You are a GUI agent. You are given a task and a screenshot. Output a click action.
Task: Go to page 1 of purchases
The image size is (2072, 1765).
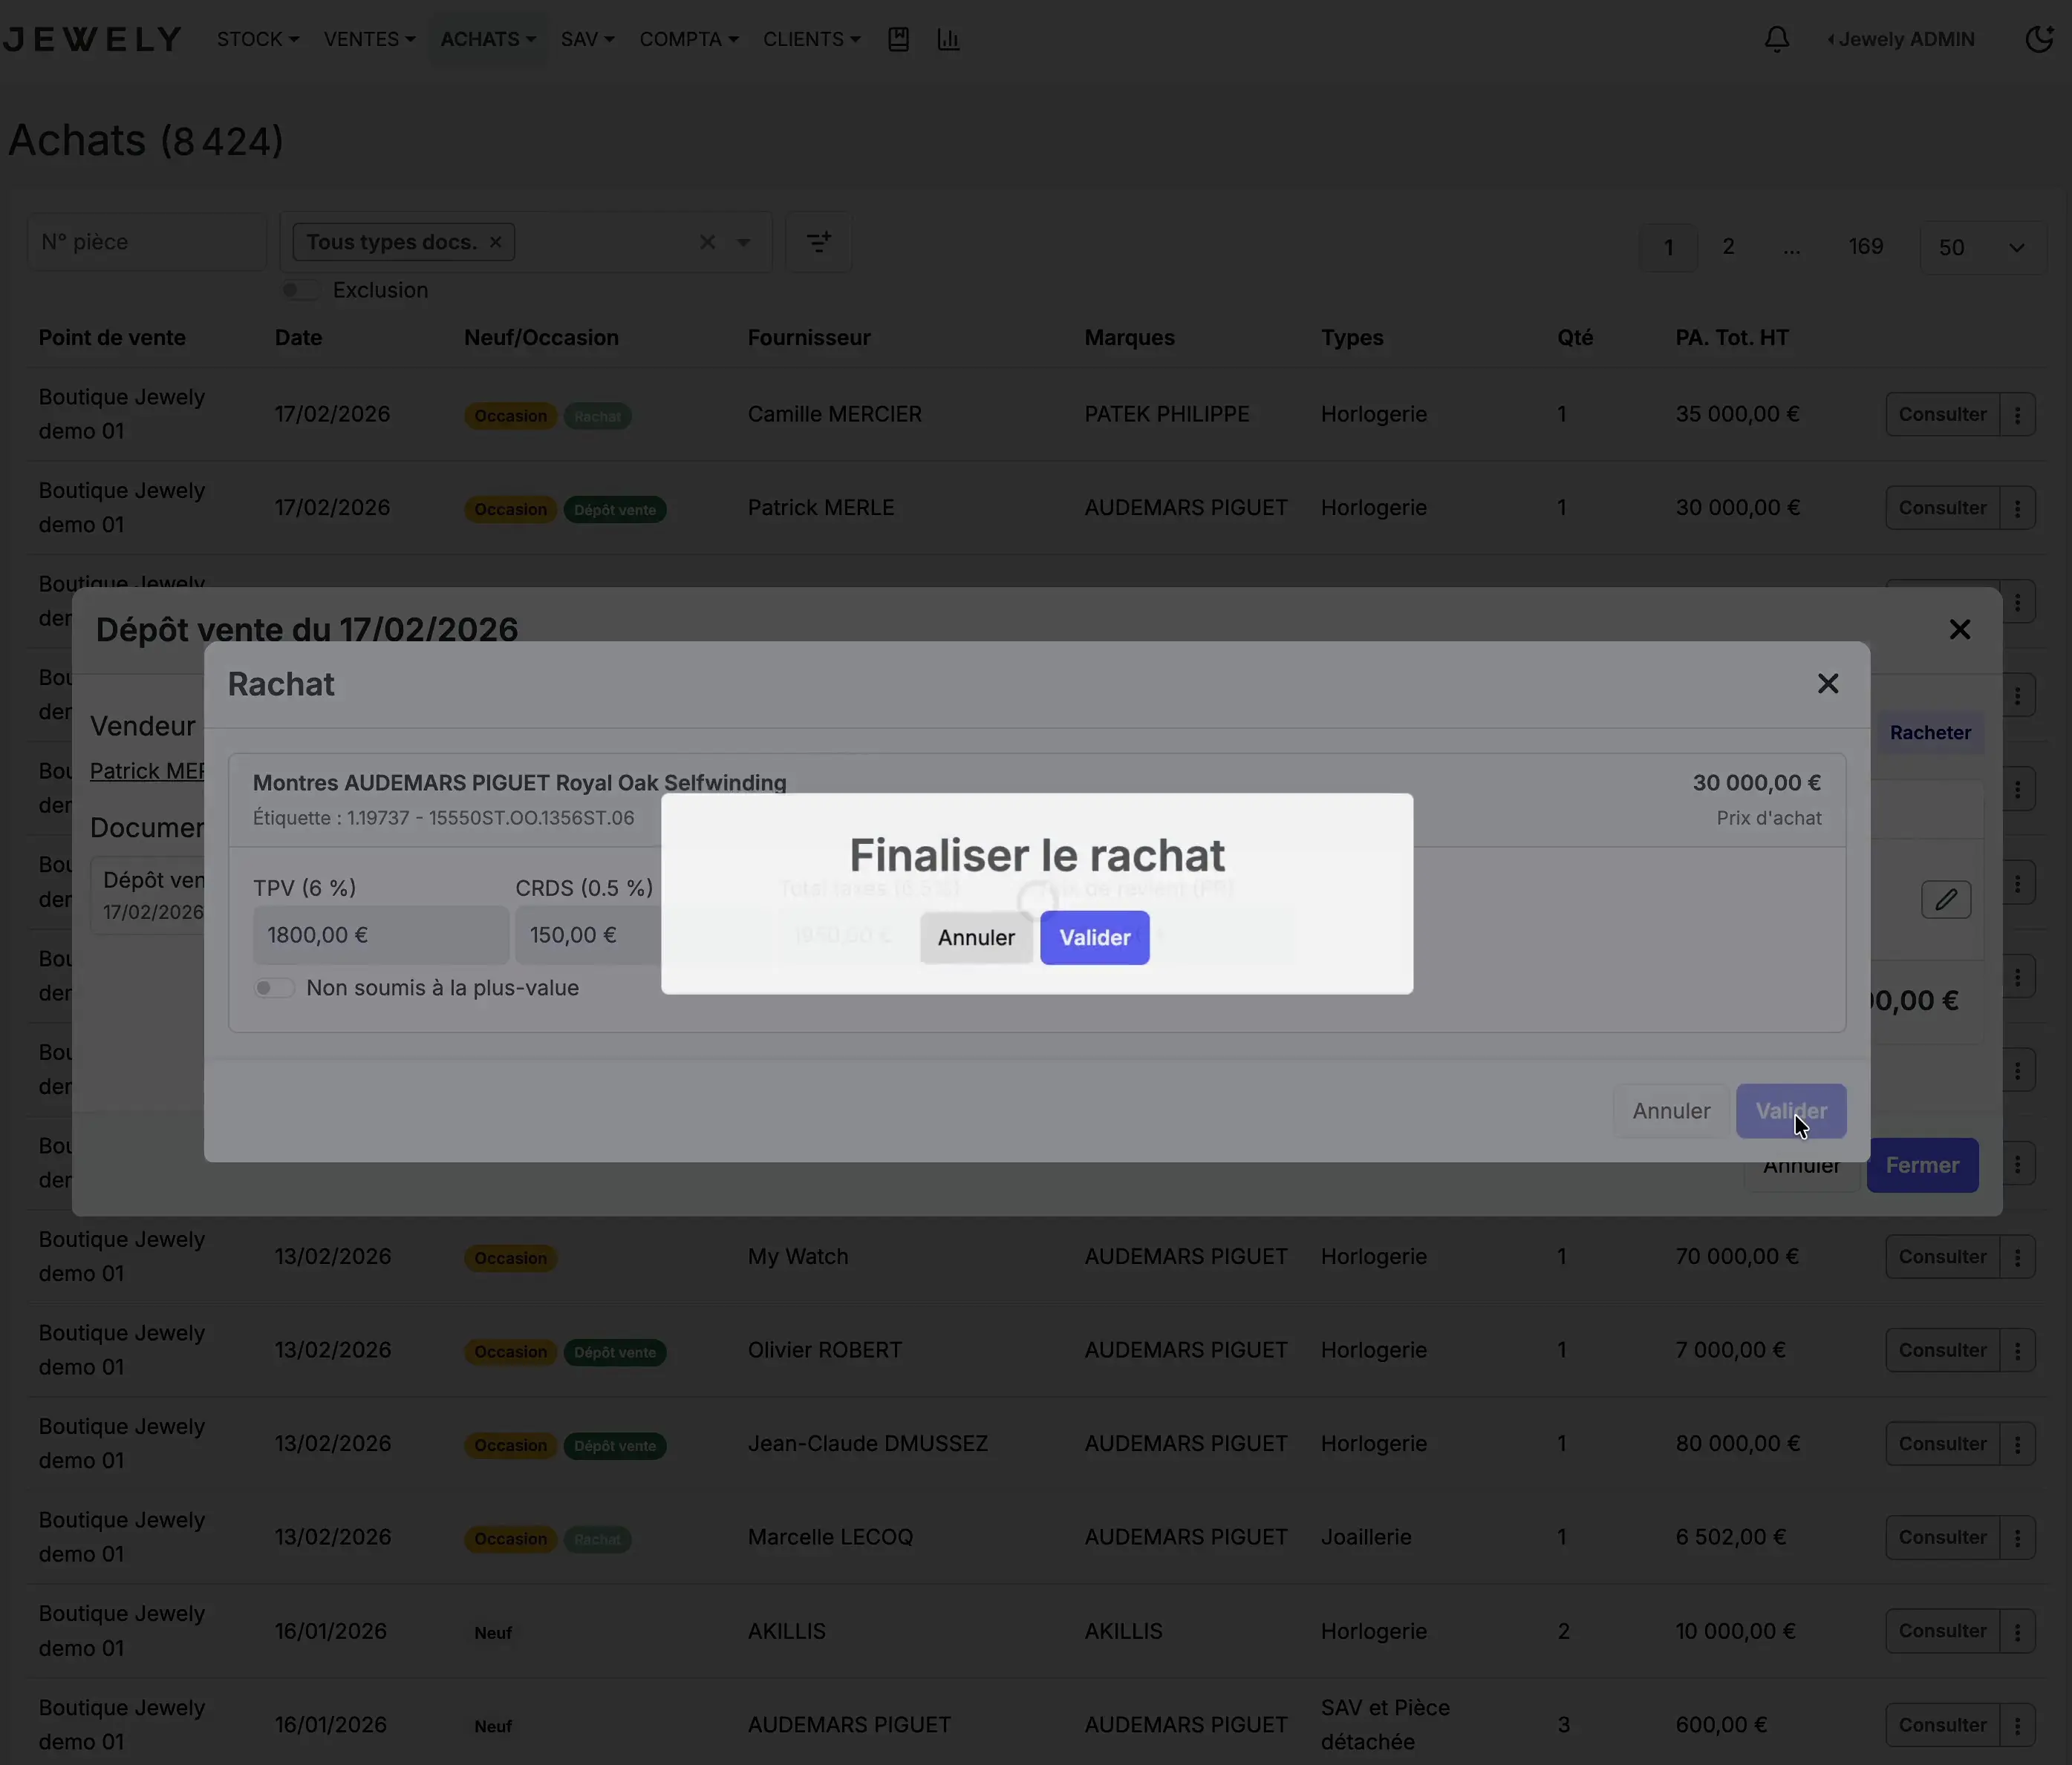pyautogui.click(x=1668, y=247)
